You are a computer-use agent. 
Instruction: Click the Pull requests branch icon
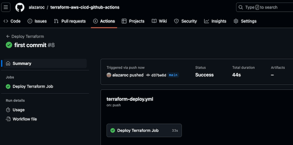(56, 21)
